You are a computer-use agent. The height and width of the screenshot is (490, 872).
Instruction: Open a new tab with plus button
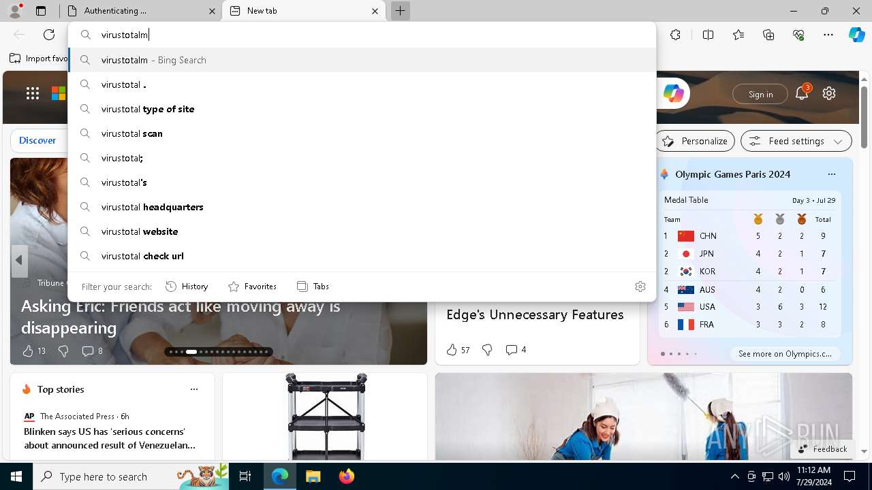coord(401,11)
